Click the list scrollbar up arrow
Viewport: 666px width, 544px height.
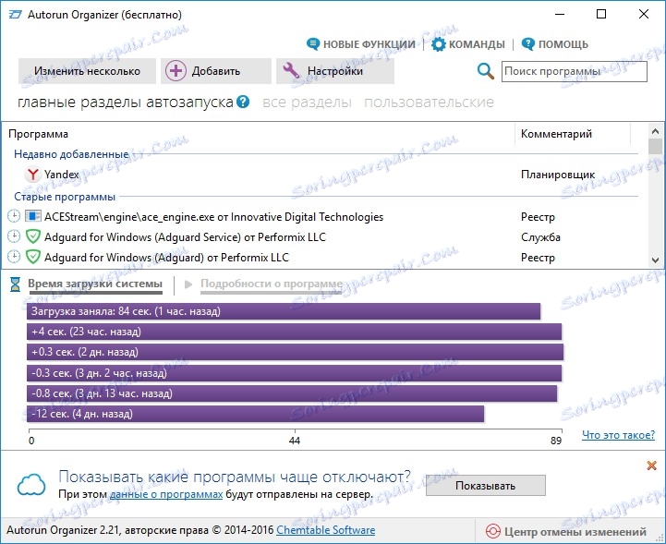[656, 131]
